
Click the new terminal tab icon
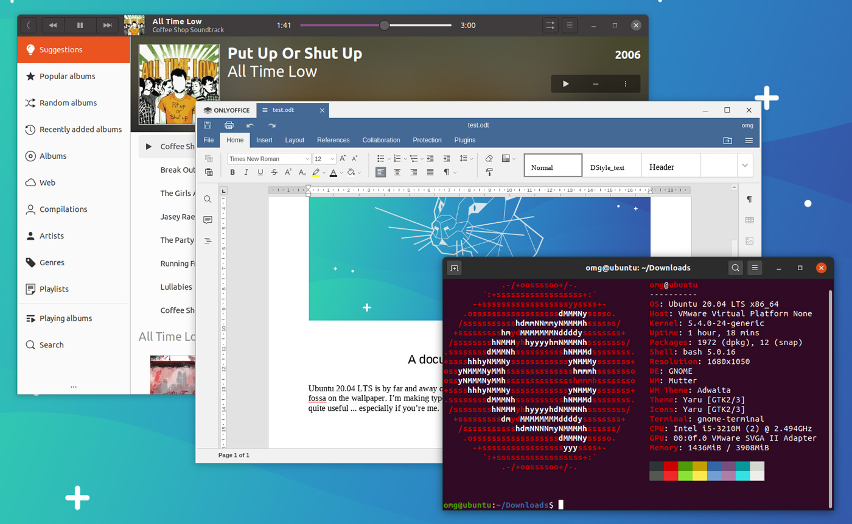pos(455,268)
